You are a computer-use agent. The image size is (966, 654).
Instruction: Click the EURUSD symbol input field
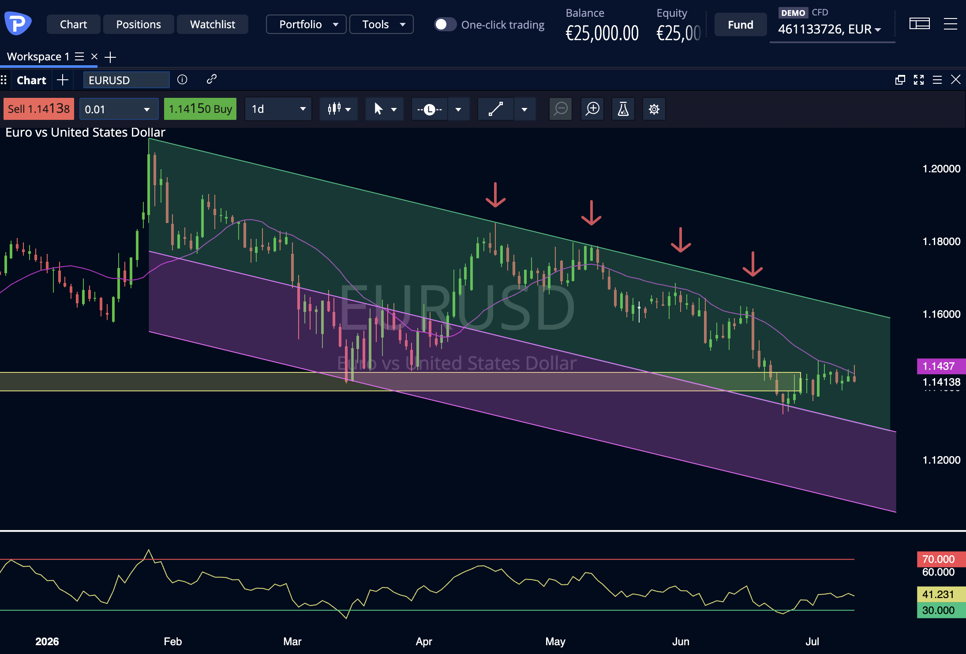click(127, 80)
